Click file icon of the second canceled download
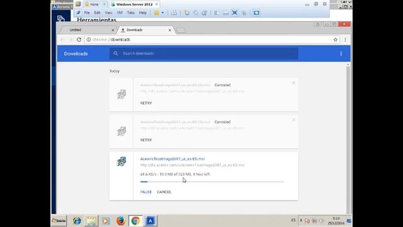The width and height of the screenshot is (403, 227). coord(122,131)
